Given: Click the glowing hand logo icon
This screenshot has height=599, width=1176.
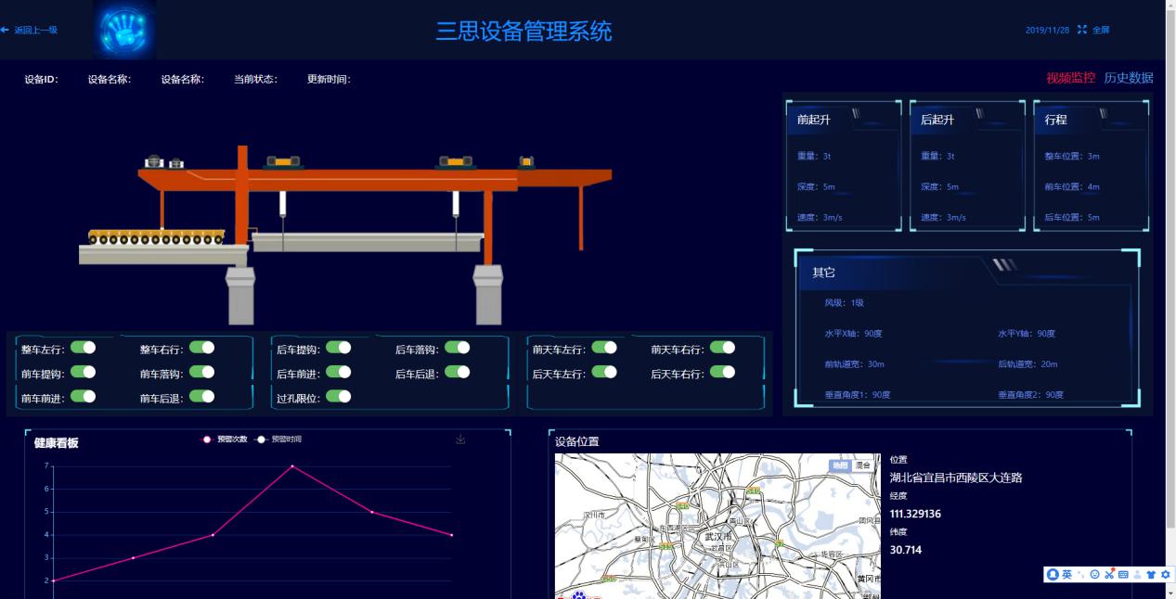Looking at the screenshot, I should [124, 31].
